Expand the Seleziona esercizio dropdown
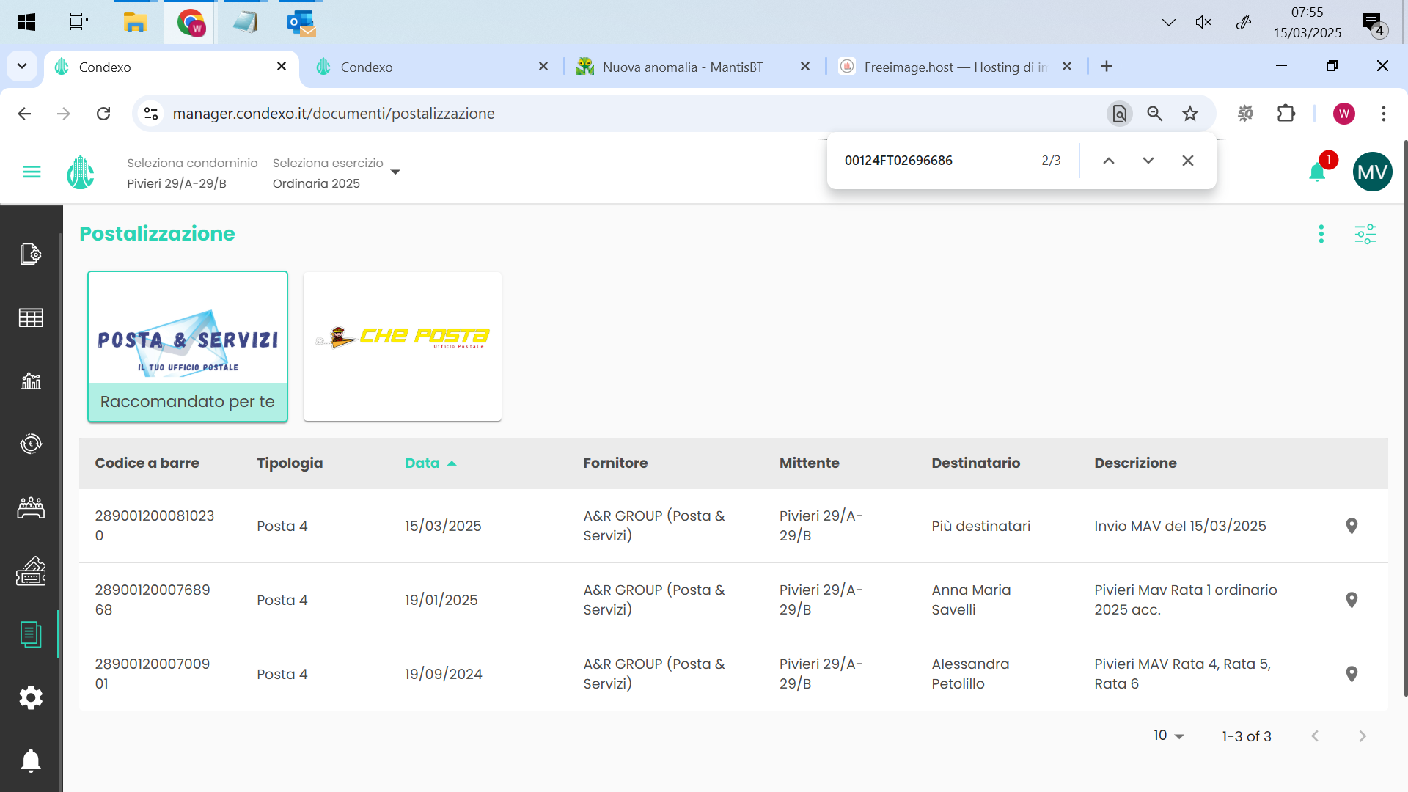Screen dimensions: 1408x792 pyautogui.click(x=395, y=172)
